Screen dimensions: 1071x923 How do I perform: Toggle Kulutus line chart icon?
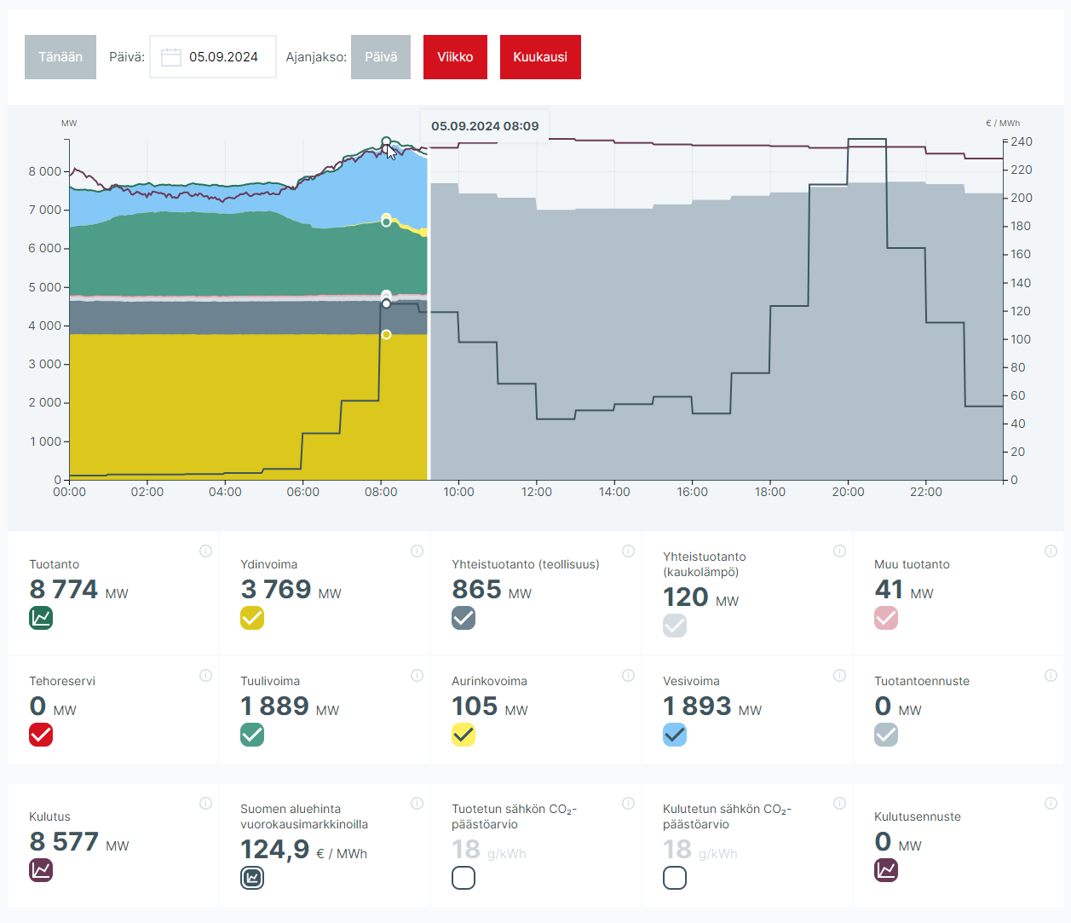[41, 870]
